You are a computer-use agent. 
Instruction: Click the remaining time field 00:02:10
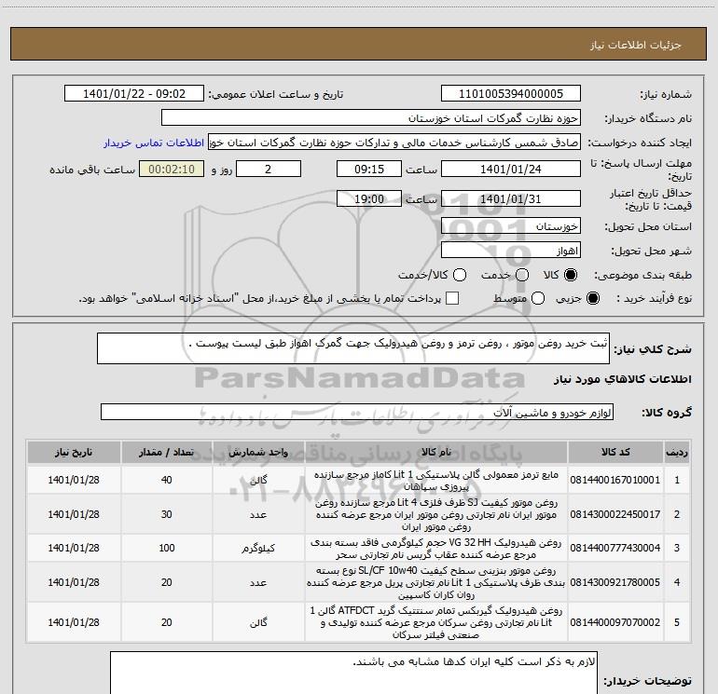pyautogui.click(x=172, y=169)
